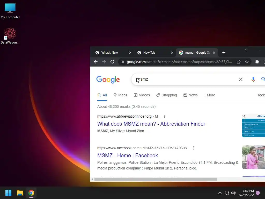Switch to News results
265x199 pixels.
point(190,95)
